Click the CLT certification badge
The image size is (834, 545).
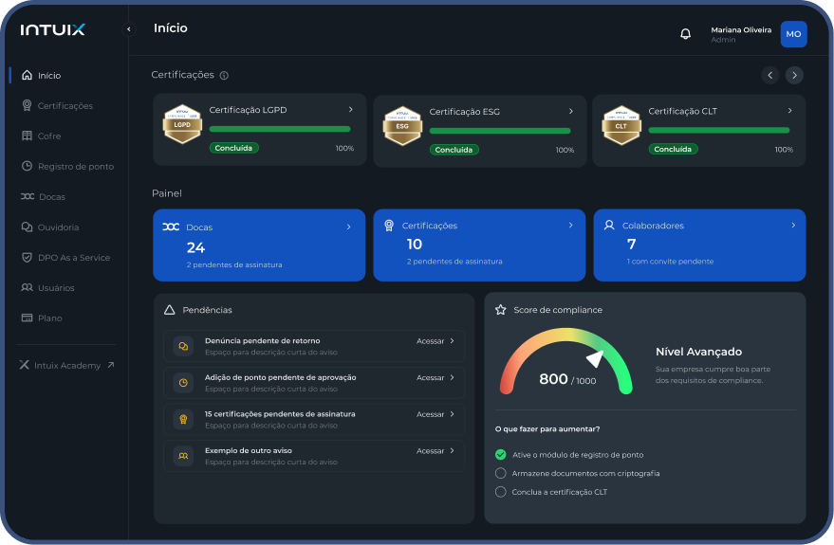(621, 125)
